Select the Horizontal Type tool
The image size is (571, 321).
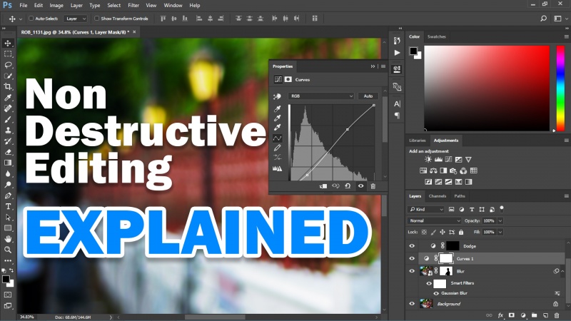tap(8, 206)
